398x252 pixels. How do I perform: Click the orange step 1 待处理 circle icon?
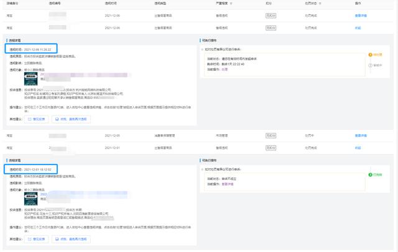[371, 55]
